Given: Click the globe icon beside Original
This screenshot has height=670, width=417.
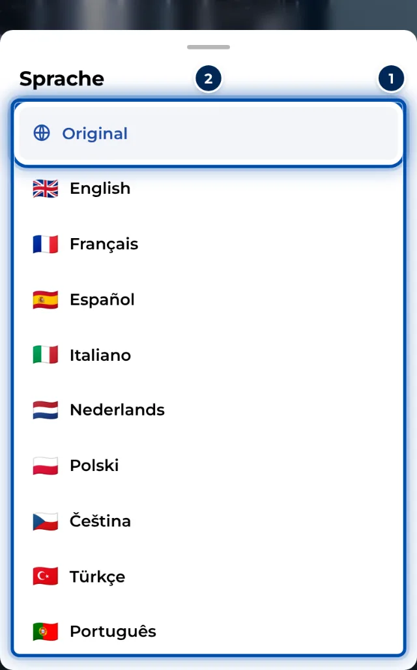Looking at the screenshot, I should click(42, 133).
